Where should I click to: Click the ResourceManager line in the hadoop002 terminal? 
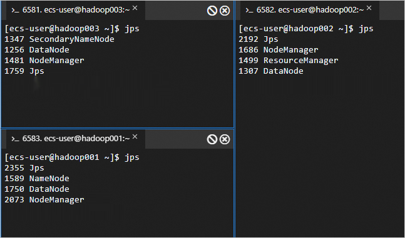pyautogui.click(x=288, y=61)
